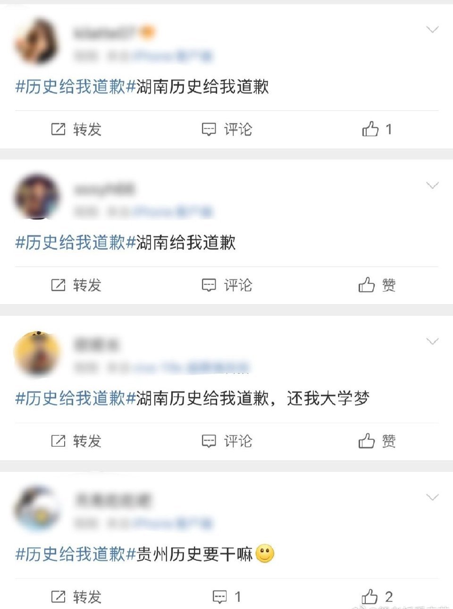Expand options chevron of fourth post

(432, 497)
